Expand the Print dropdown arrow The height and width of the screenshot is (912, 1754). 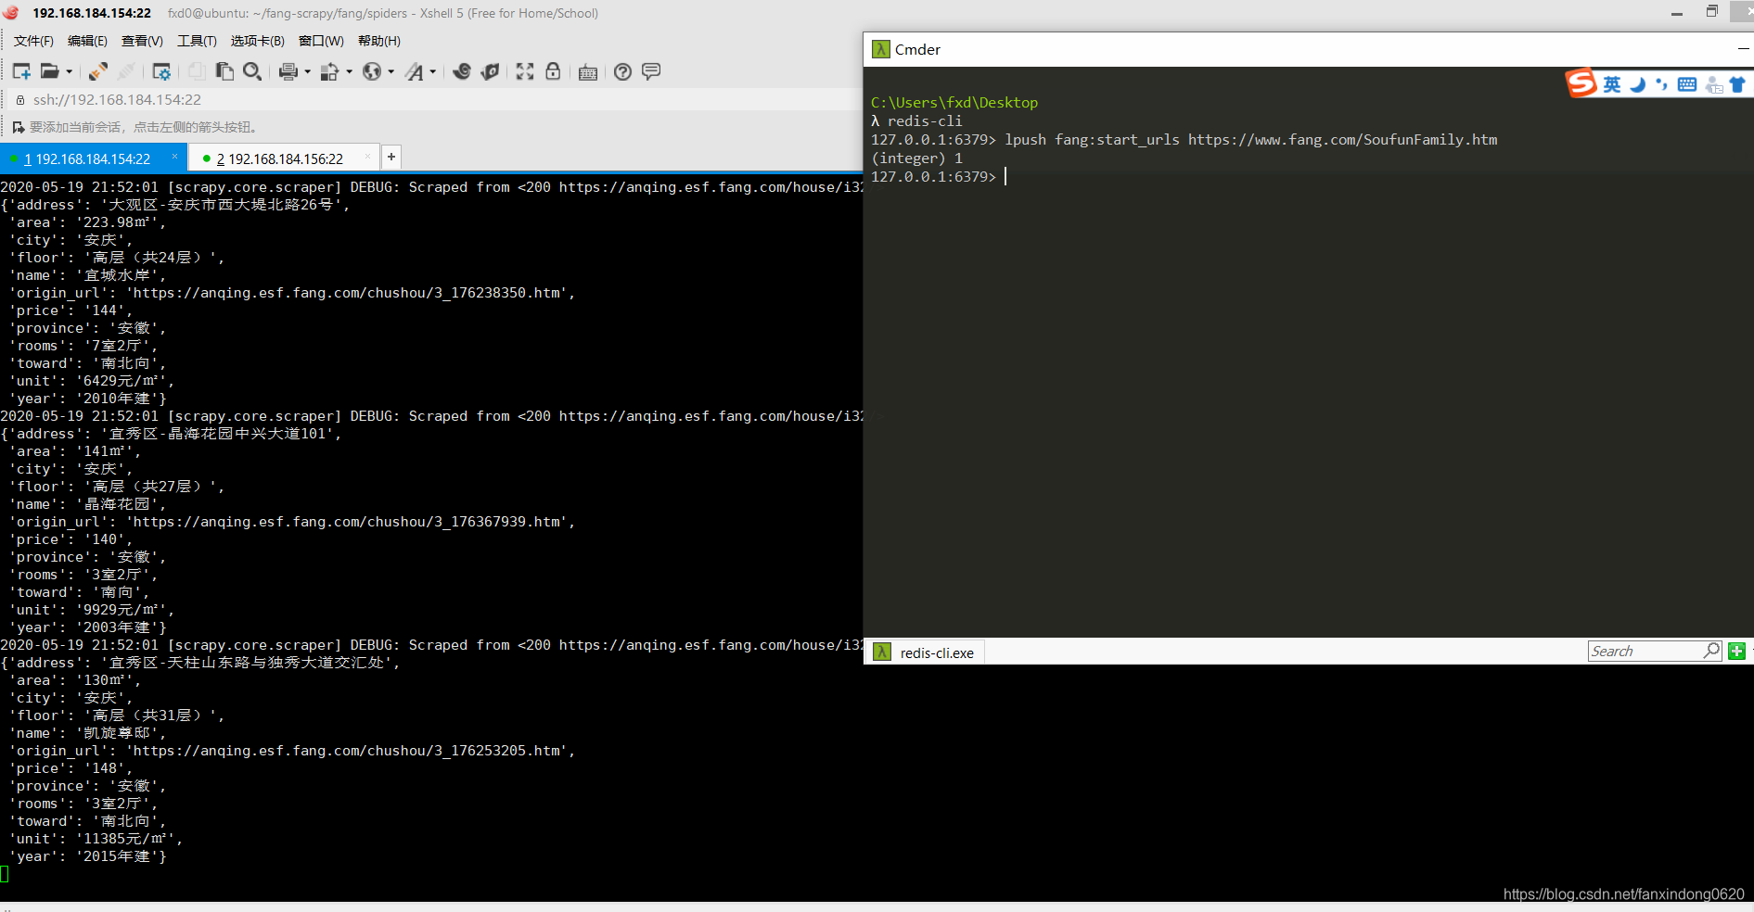point(308,72)
